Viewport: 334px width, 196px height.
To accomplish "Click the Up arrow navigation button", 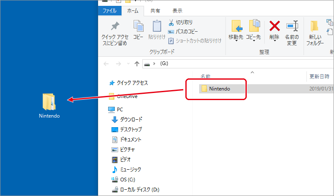I will point(137,64).
